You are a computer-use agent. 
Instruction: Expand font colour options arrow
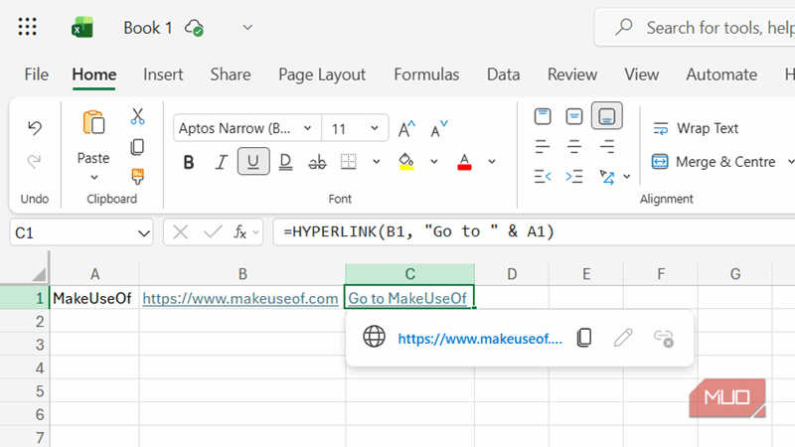coord(491,162)
